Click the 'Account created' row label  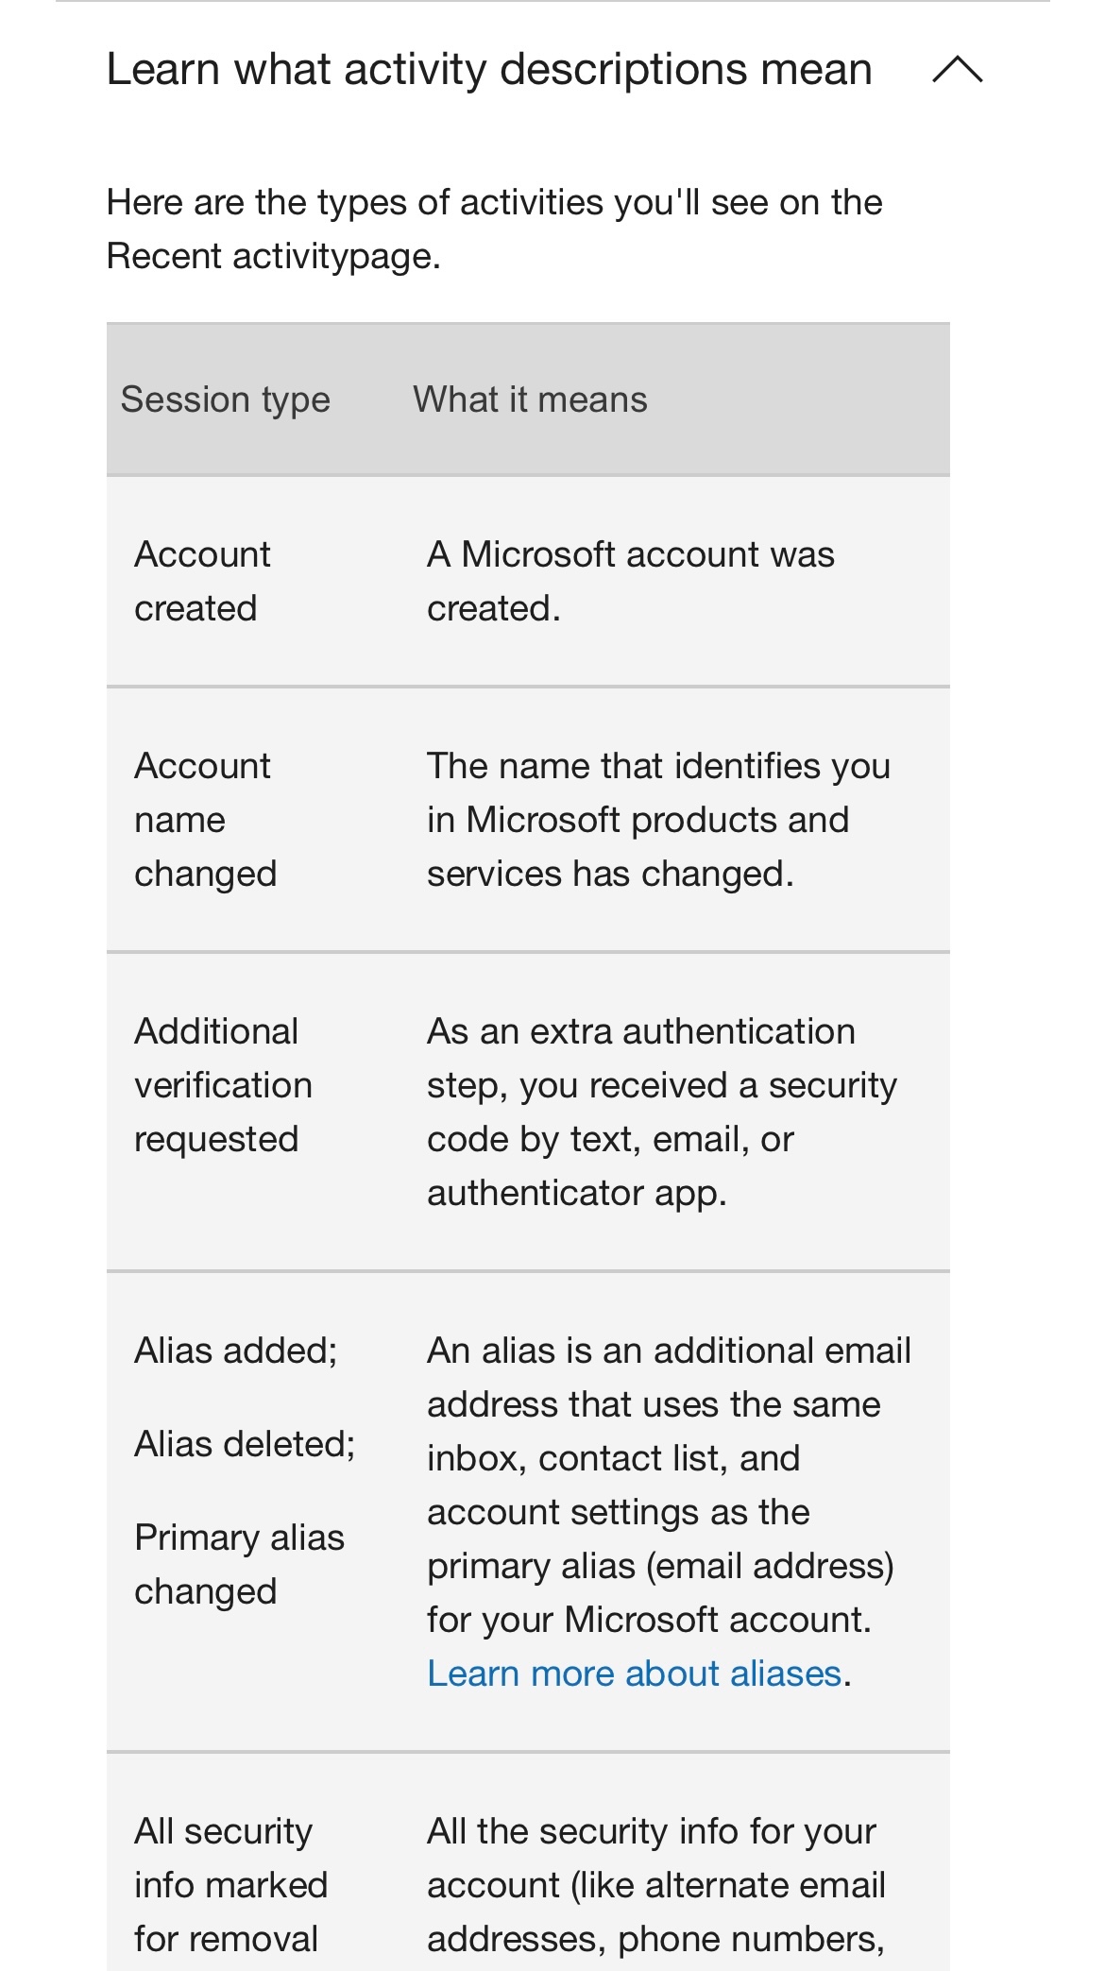pyautogui.click(x=202, y=581)
